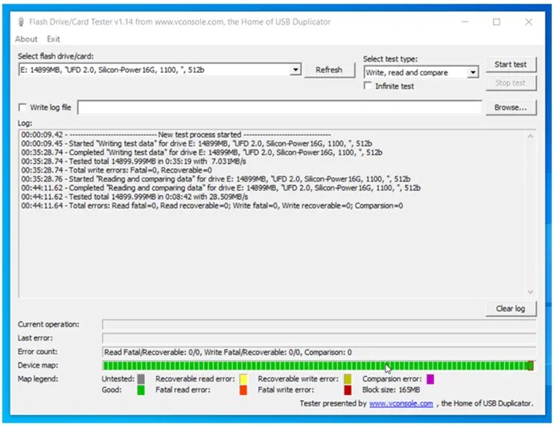Click the 'Block size: 165MB' label
This screenshot has width=554, height=427.
(391, 390)
